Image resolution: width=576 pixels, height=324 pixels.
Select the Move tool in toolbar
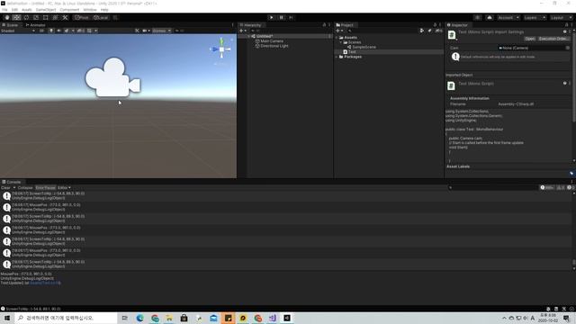pos(16,17)
